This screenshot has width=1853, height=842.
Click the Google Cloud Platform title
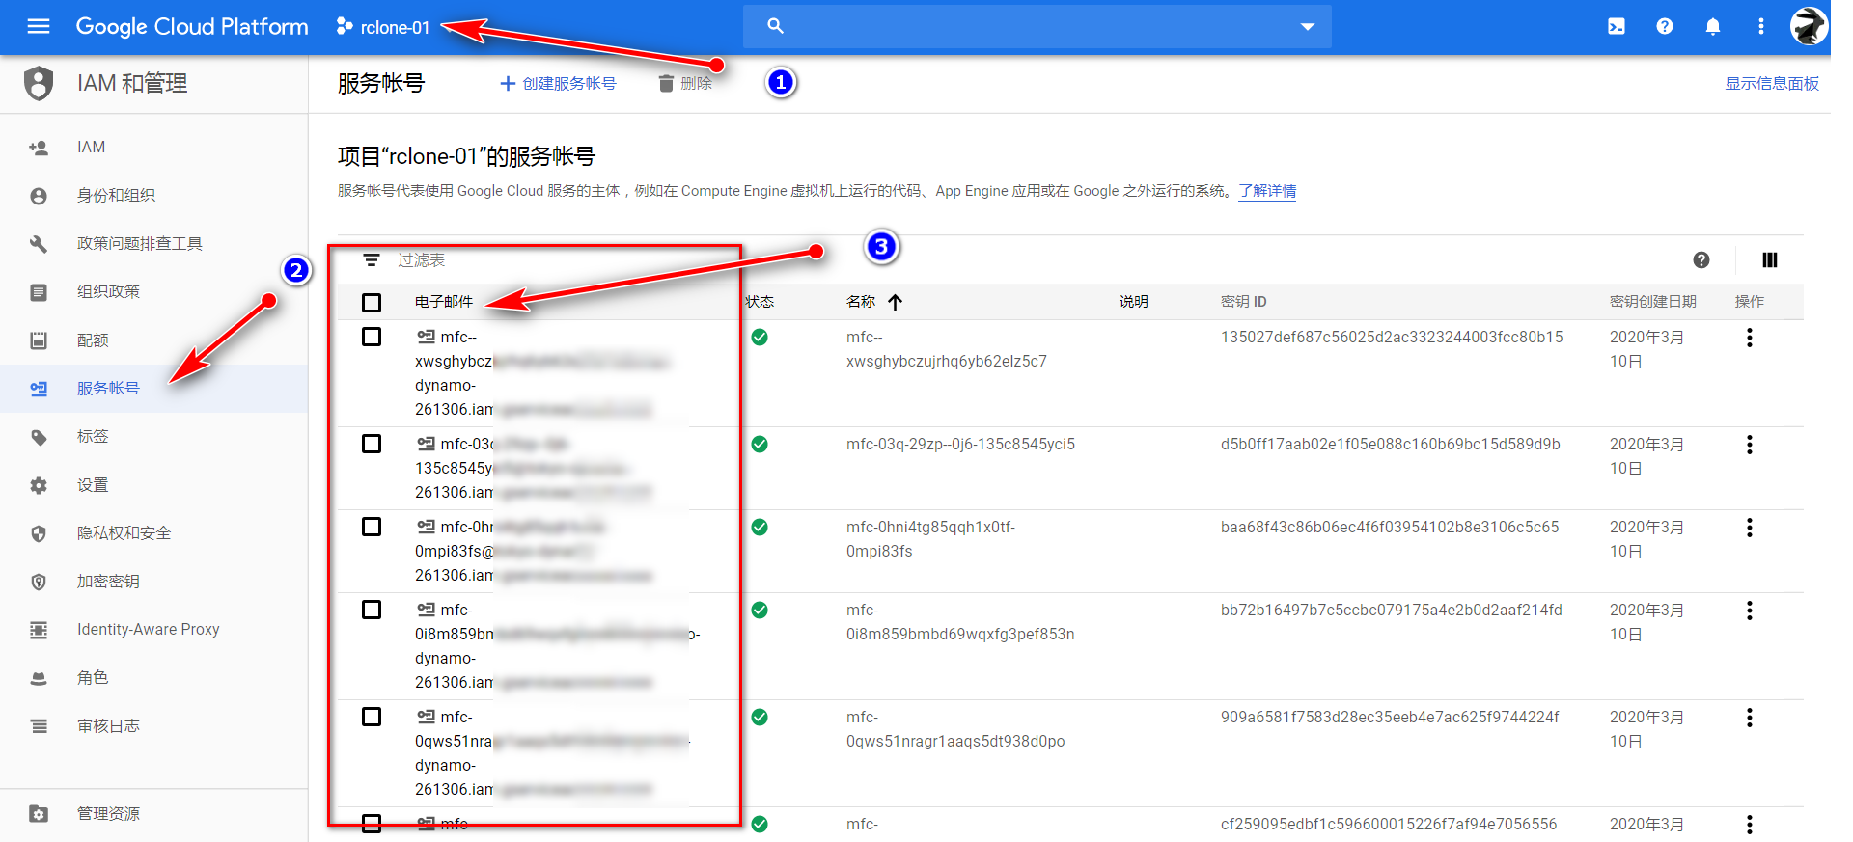[x=192, y=26]
